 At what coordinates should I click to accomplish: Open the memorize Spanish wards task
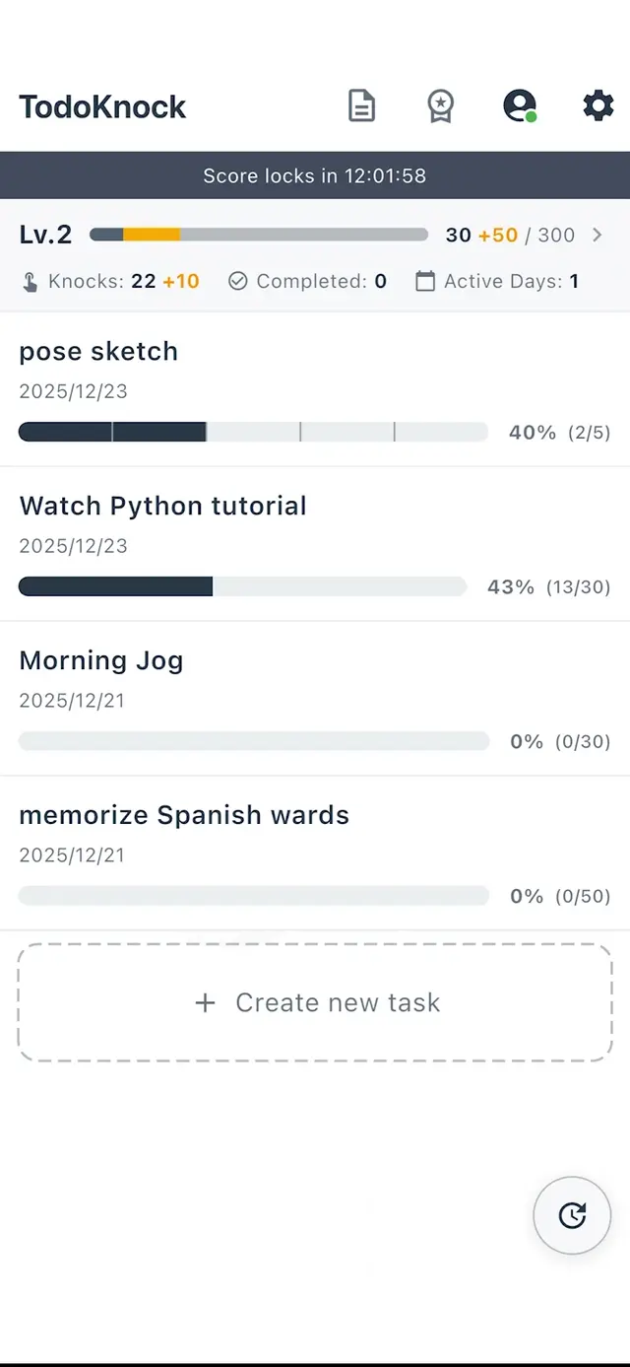[184, 816]
